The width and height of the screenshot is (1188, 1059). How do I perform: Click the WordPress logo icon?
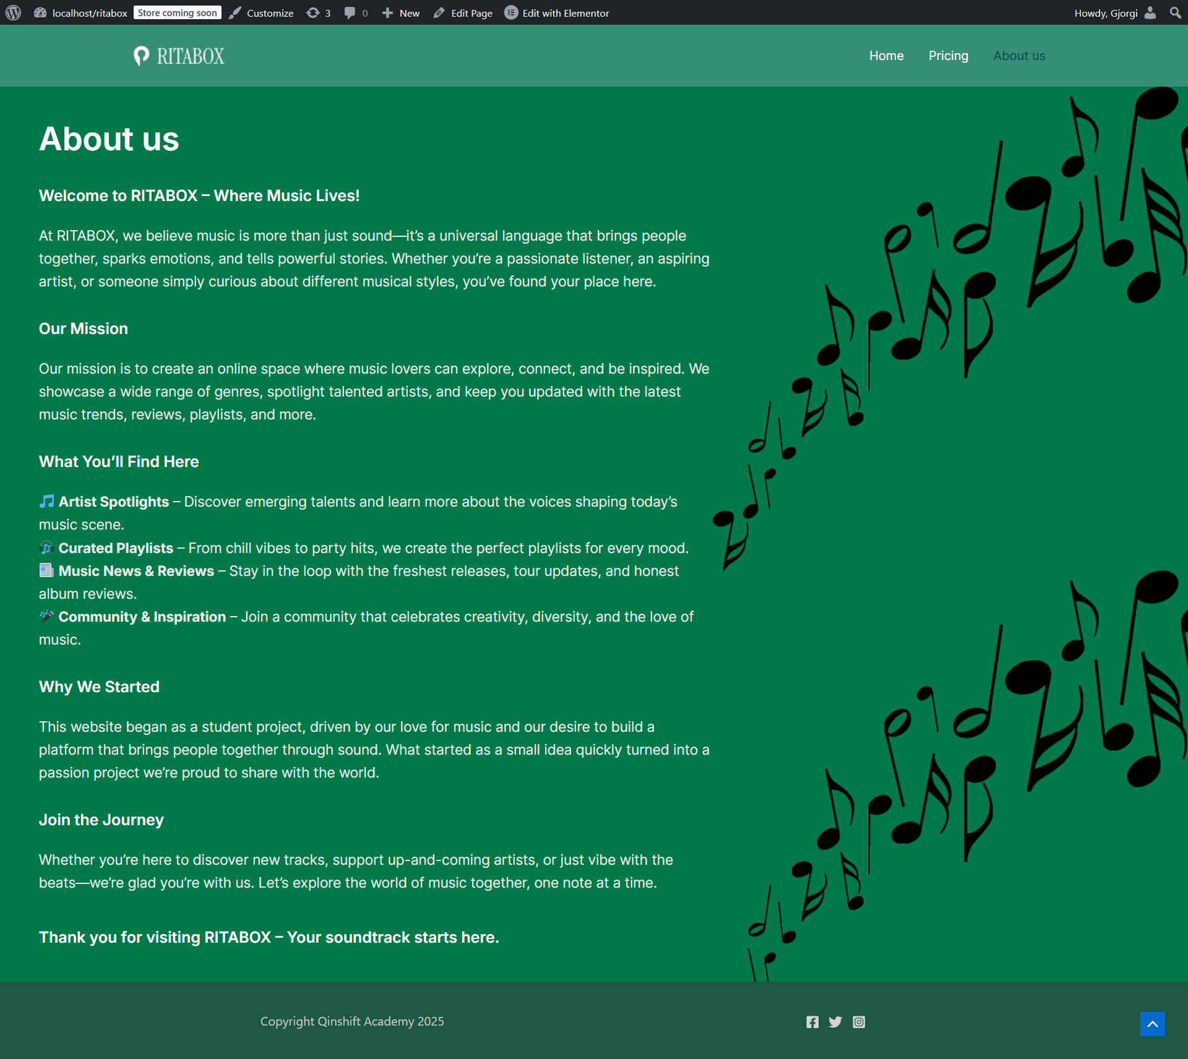pos(13,12)
